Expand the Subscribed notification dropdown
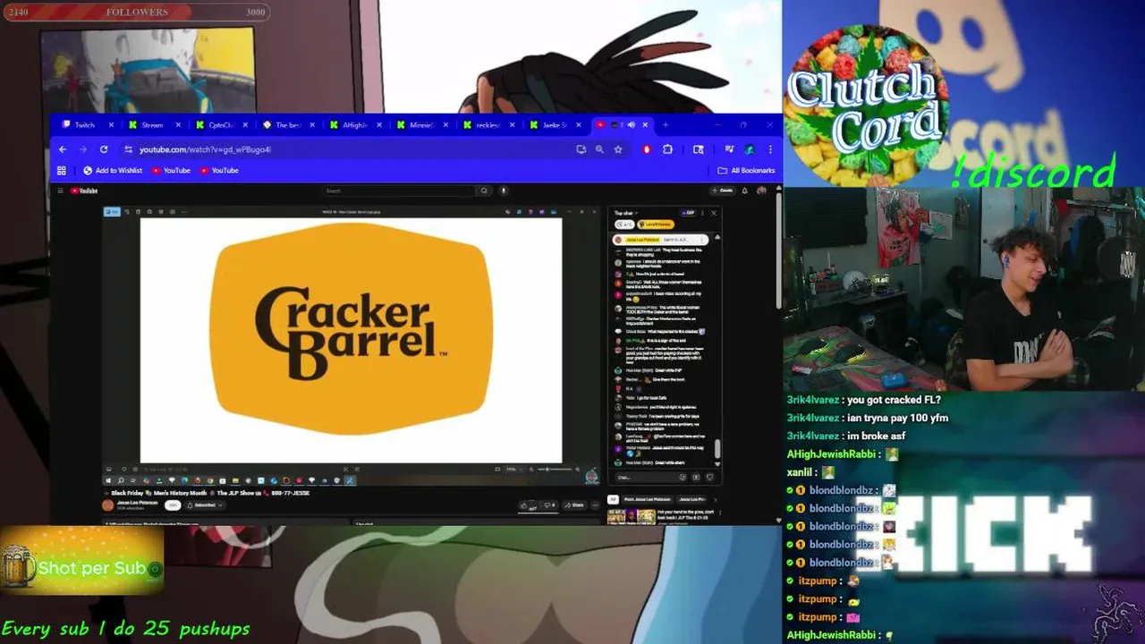This screenshot has width=1145, height=644. 204,505
